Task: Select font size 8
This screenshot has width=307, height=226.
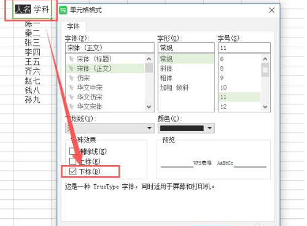Action: tap(240, 68)
